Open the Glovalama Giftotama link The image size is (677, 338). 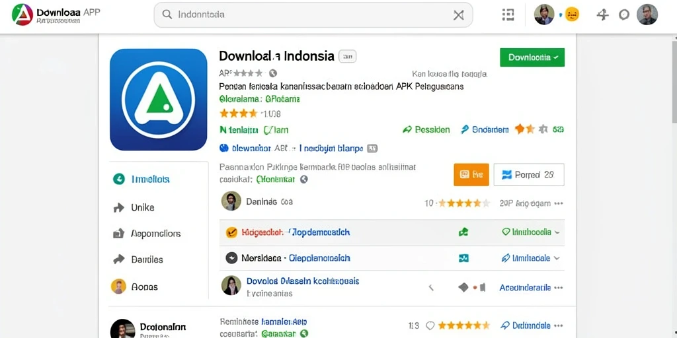coord(259,99)
